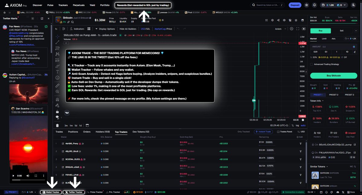Tick Advanced Trading Strategy checkbox
The image size is (362, 195).
point(312,64)
